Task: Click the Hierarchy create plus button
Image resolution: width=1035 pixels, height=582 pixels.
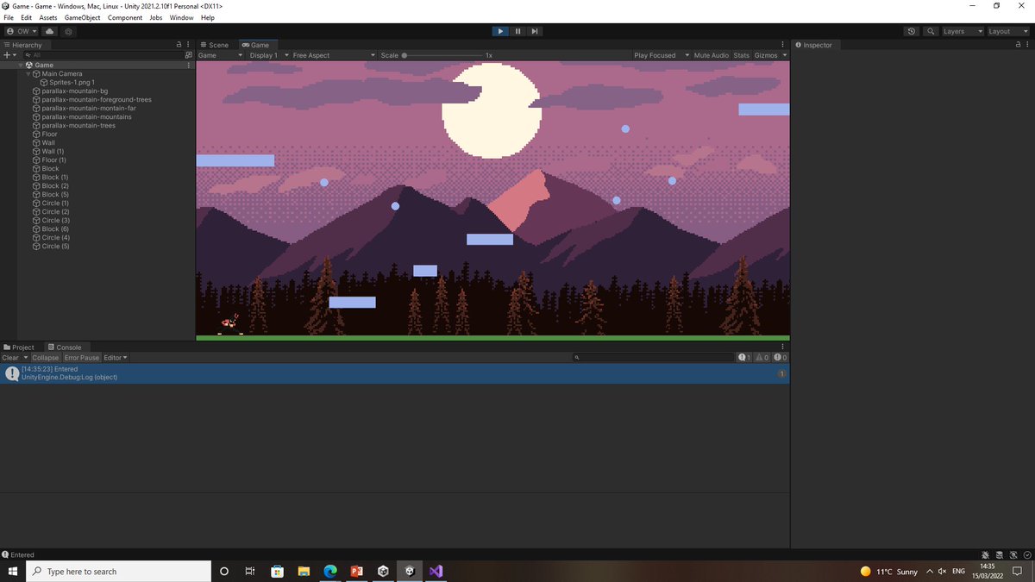Action: 8,54
